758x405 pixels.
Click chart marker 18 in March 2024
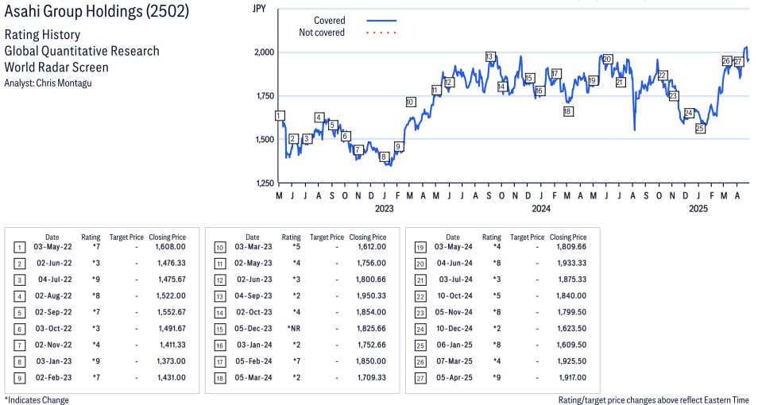[x=567, y=112]
